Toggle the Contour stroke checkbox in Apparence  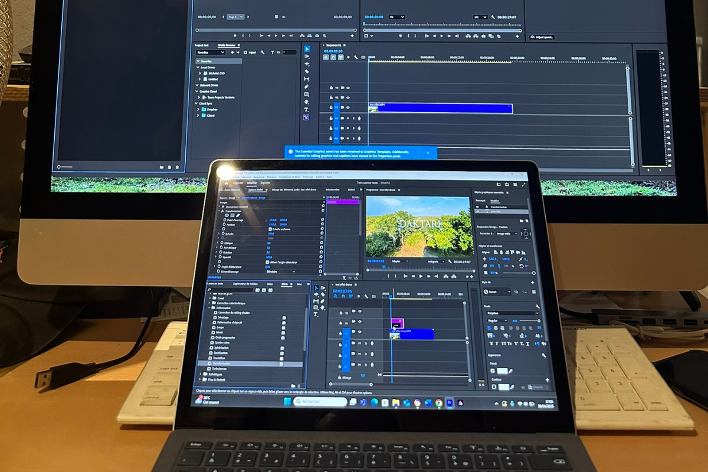tap(493, 387)
